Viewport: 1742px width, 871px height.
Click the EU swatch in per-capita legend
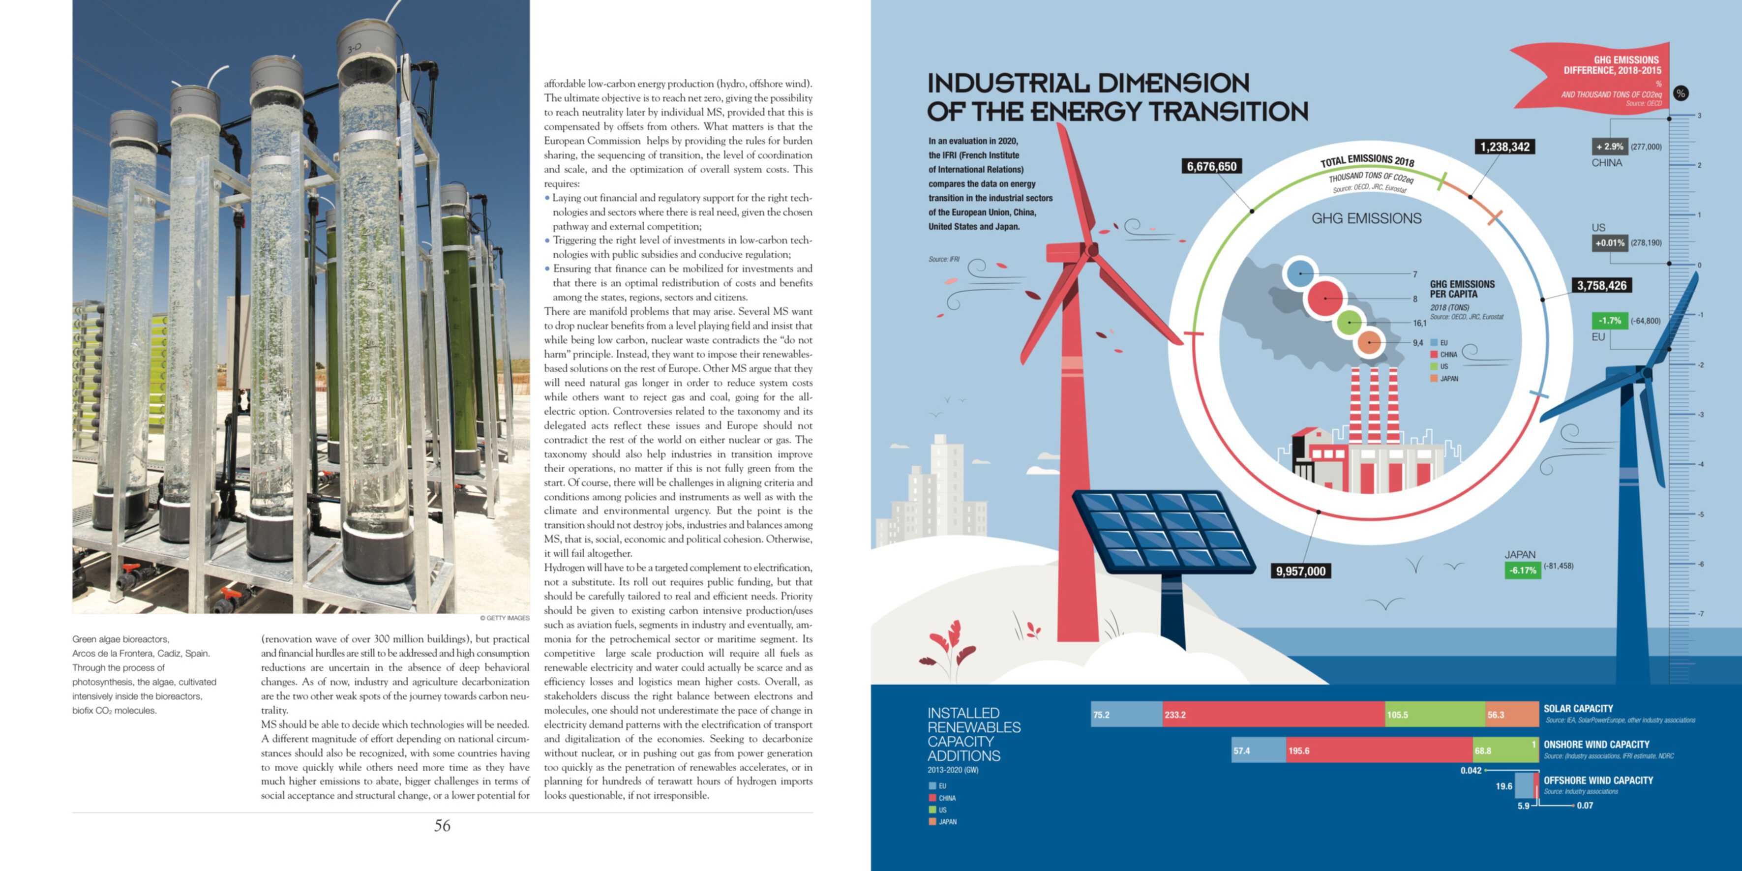tap(1434, 343)
